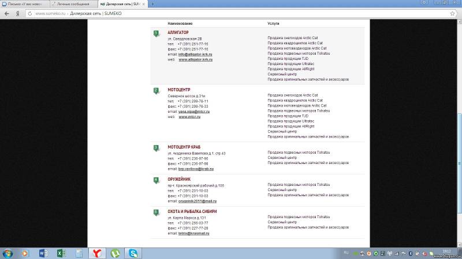Select АЛЛИГАТОР address 'ул. Свердловская 2В'
This screenshot has height=259, width=462.
point(185,39)
